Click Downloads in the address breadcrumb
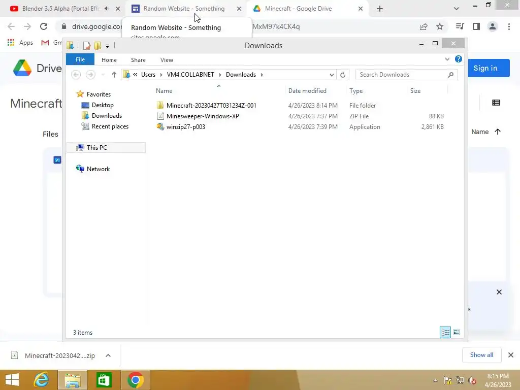520x390 pixels. (241, 75)
